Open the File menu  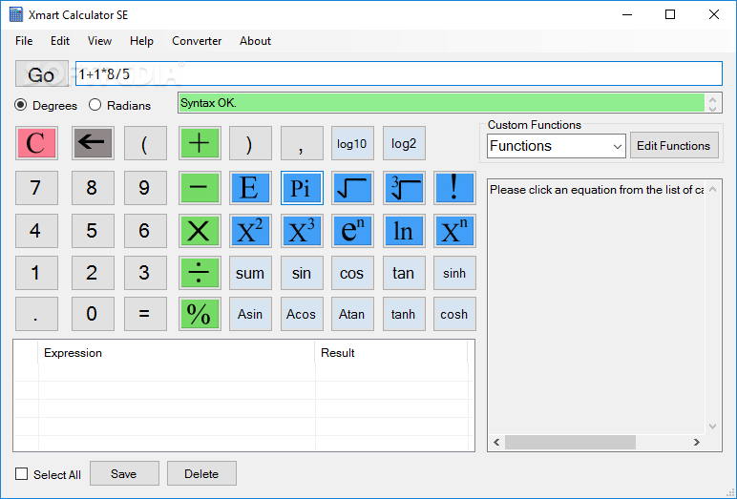point(24,41)
